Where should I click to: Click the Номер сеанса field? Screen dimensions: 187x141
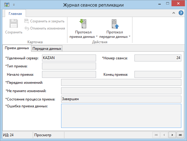point(158,58)
